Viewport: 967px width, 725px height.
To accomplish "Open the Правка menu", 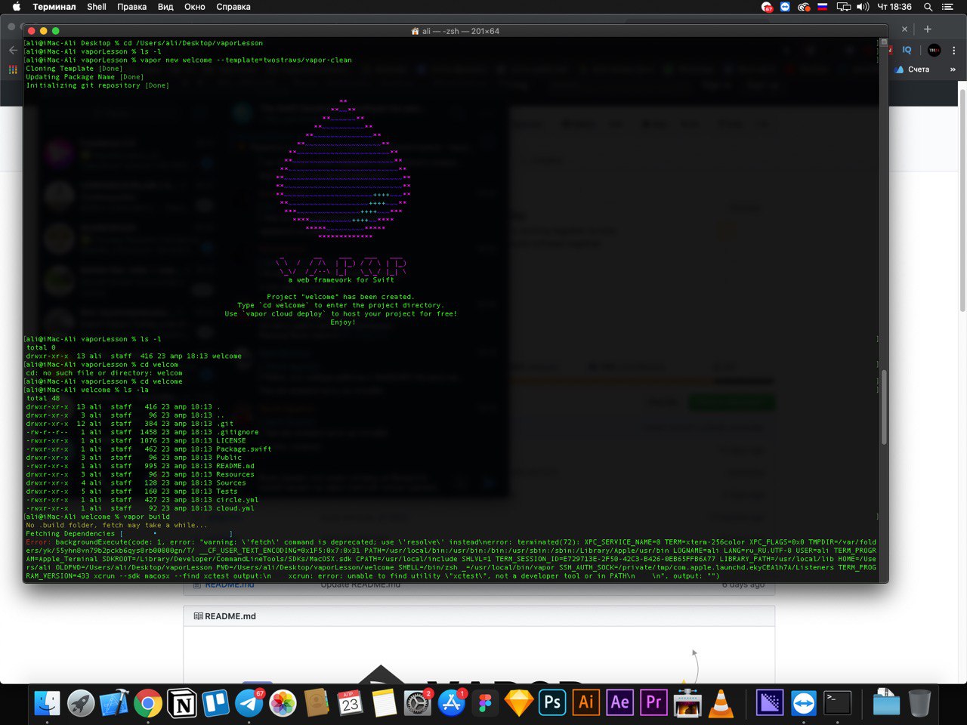I will [x=131, y=7].
